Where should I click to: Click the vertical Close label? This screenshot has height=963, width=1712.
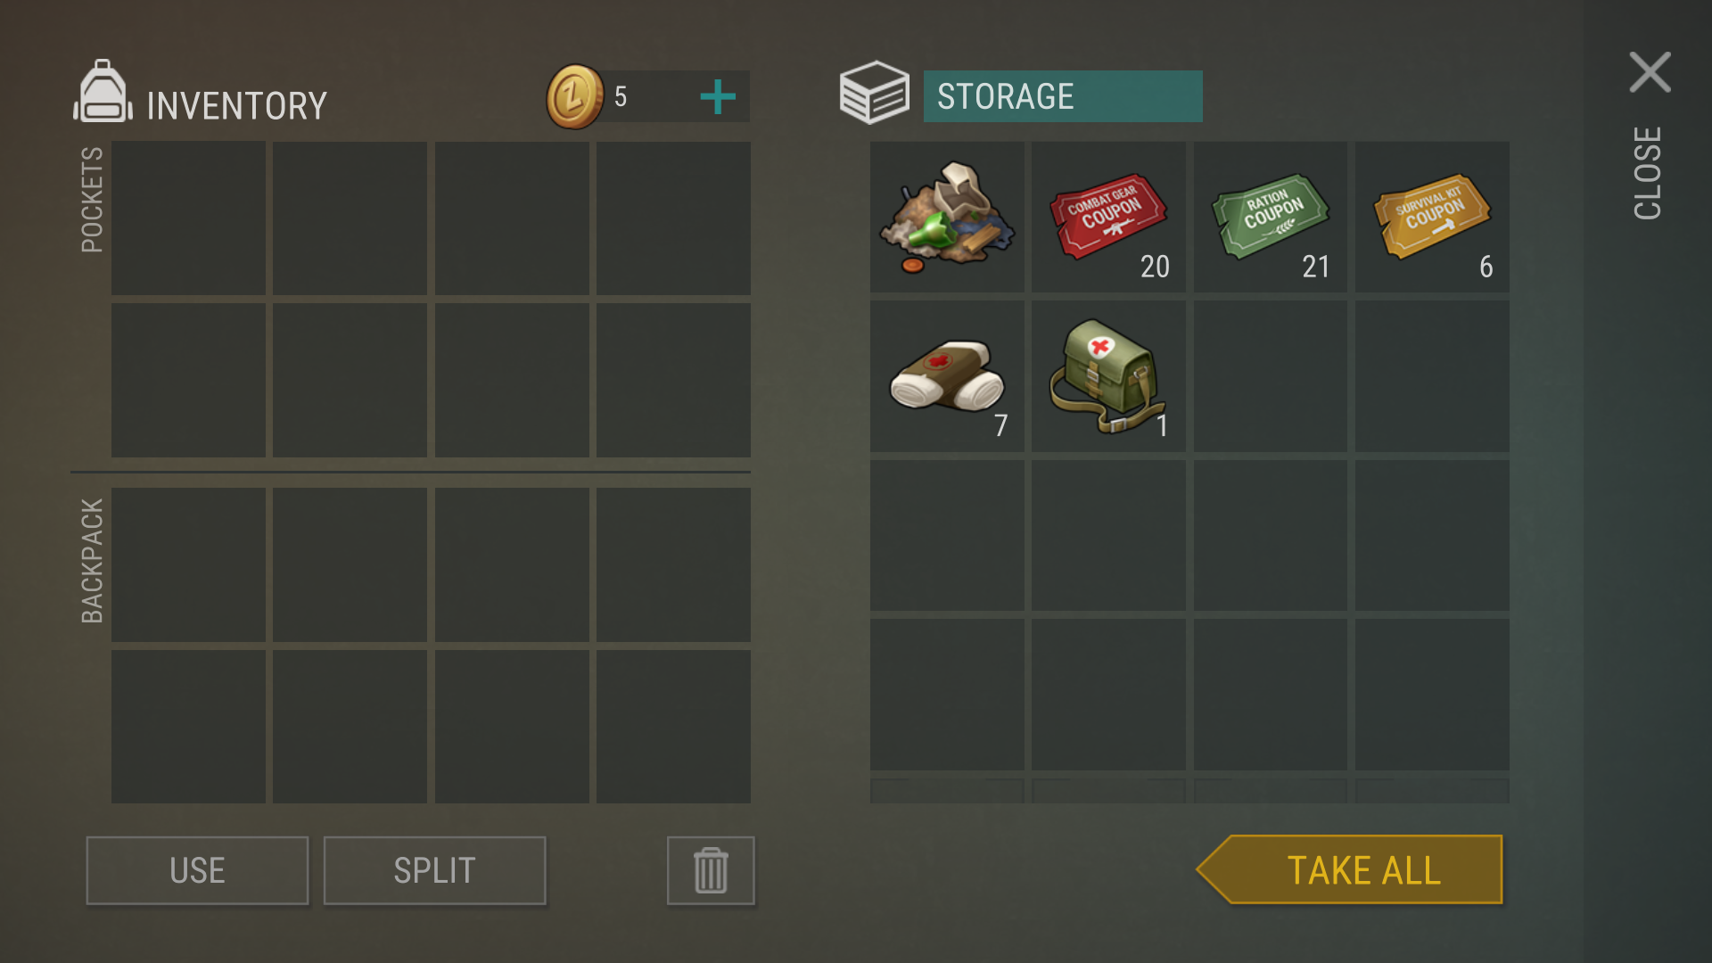click(x=1648, y=173)
